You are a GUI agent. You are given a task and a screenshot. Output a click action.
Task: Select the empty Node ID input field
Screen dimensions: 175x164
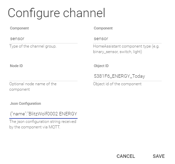43,76
